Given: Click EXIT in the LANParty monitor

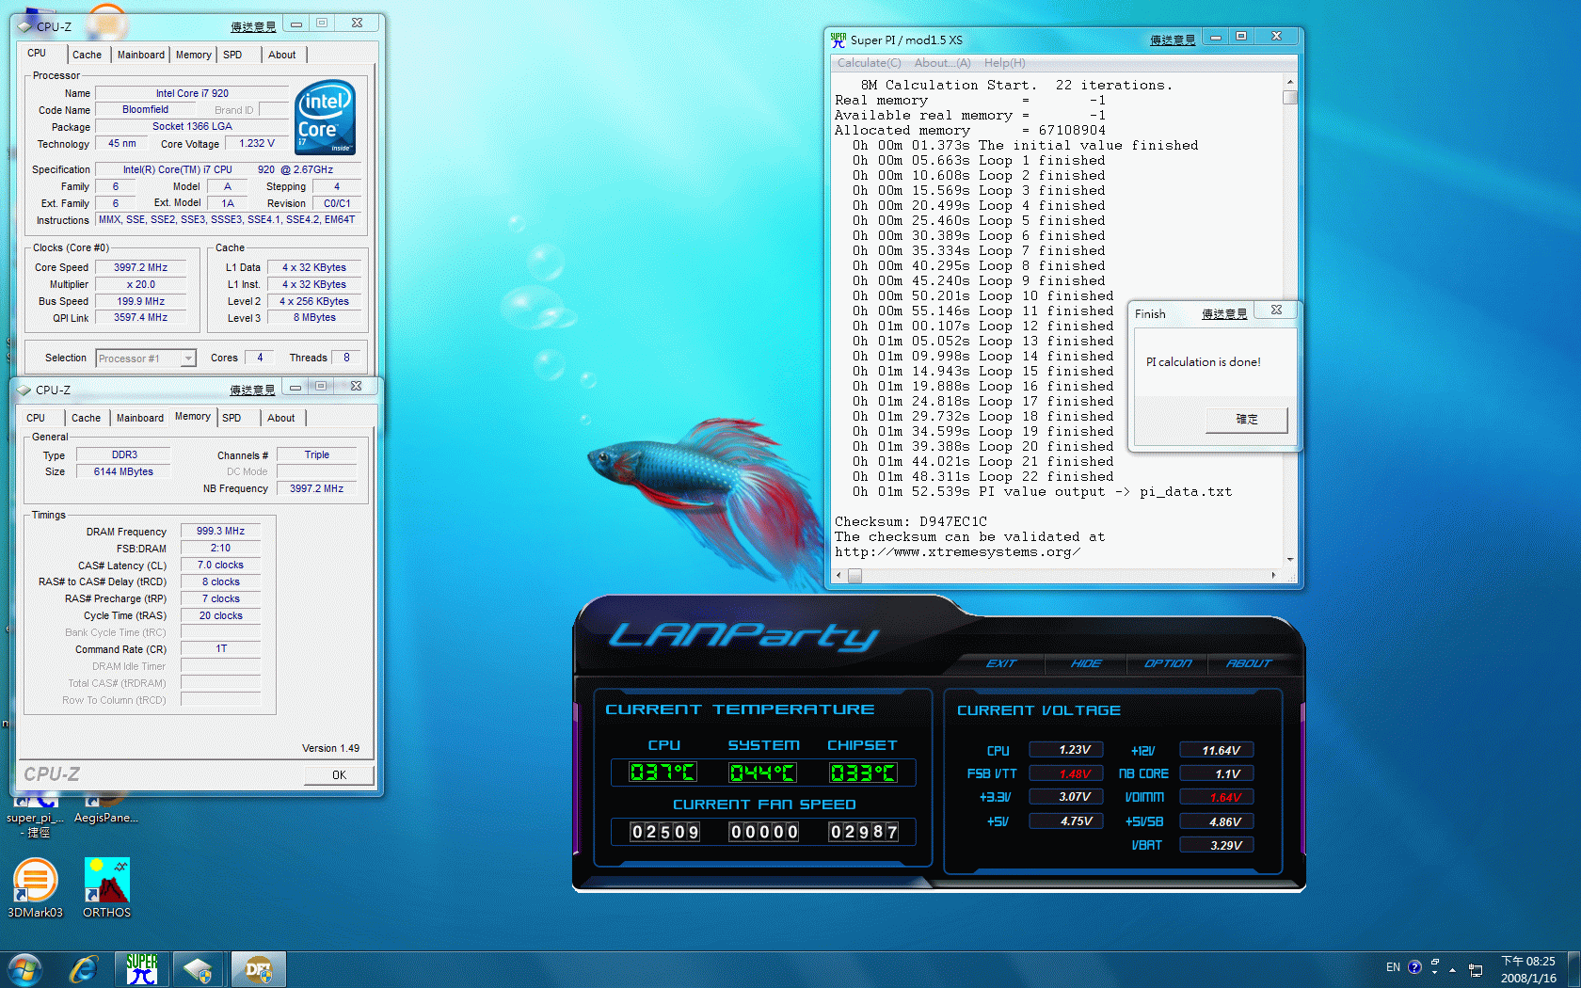Looking at the screenshot, I should (x=1000, y=663).
